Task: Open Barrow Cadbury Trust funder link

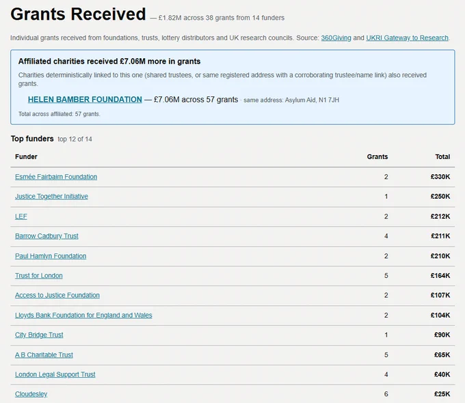Action: [x=46, y=236]
